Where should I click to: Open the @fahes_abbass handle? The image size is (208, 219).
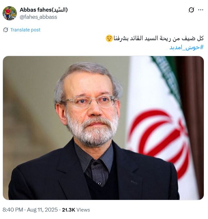tap(38, 17)
